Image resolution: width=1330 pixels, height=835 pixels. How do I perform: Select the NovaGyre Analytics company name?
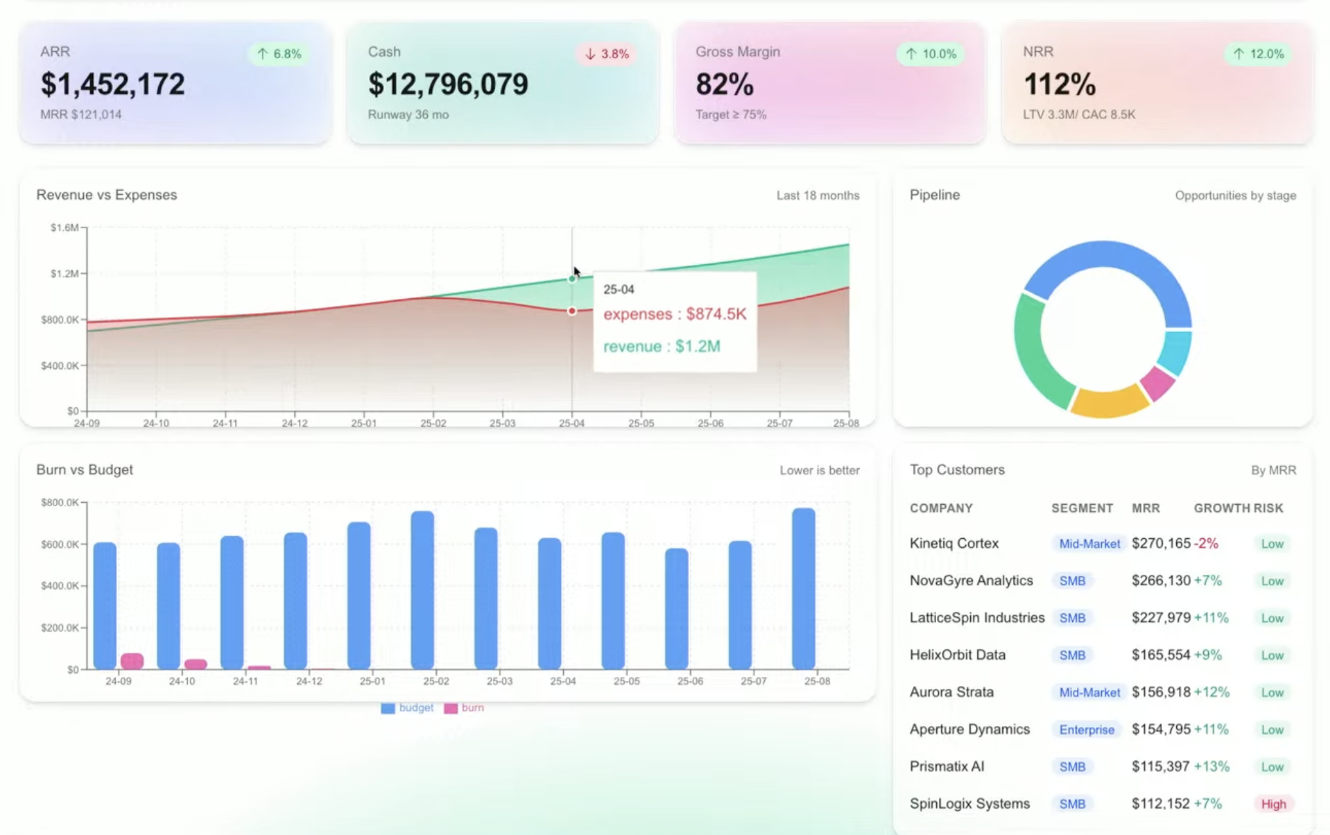[x=971, y=581]
